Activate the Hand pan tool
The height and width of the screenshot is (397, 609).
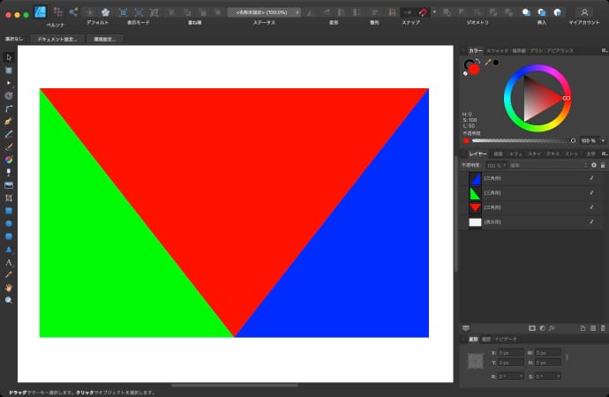click(x=9, y=288)
